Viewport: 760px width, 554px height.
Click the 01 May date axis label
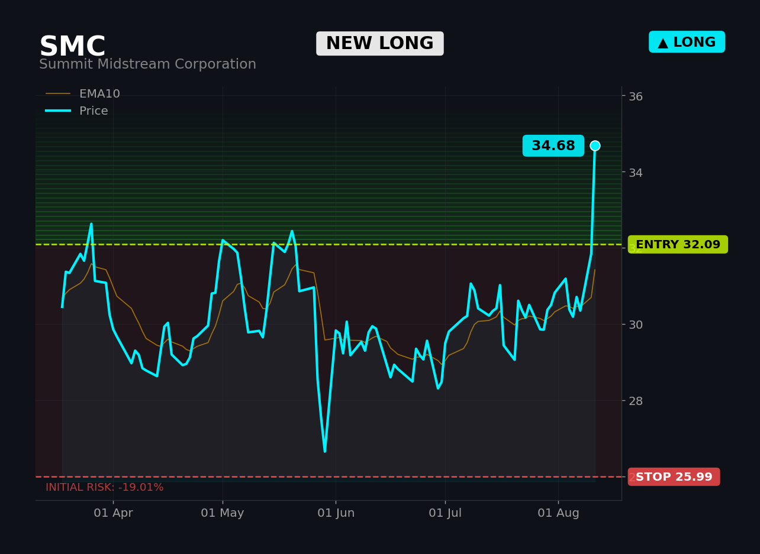(223, 513)
